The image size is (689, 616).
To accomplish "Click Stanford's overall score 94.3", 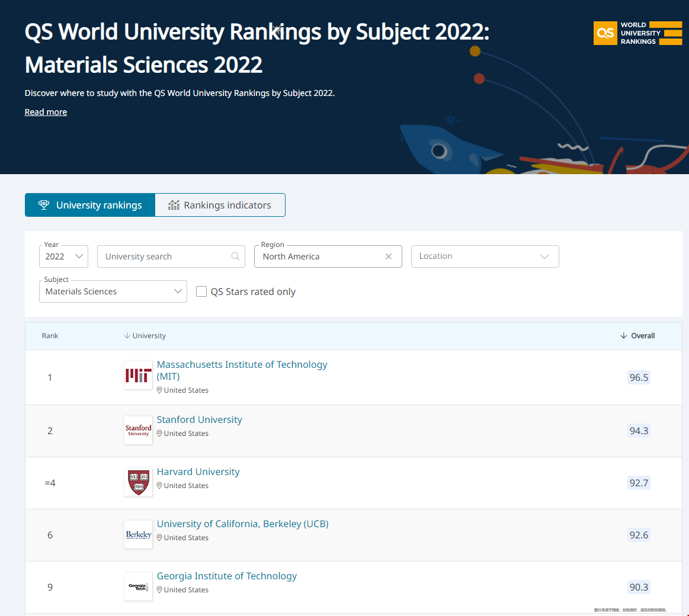I will [639, 431].
